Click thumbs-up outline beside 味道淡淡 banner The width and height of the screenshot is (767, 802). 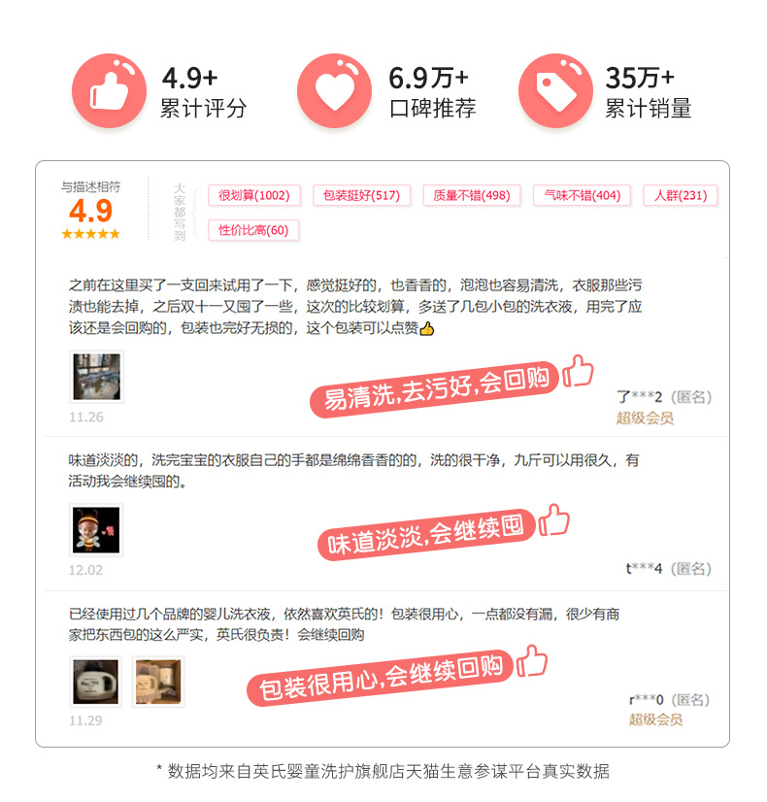553,520
